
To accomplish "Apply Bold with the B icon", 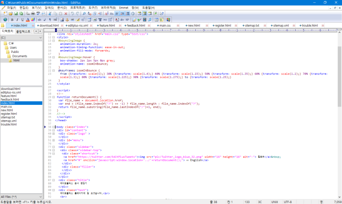I will (11, 20).
